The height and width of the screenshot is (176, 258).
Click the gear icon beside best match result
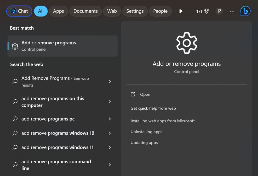click(x=15, y=46)
